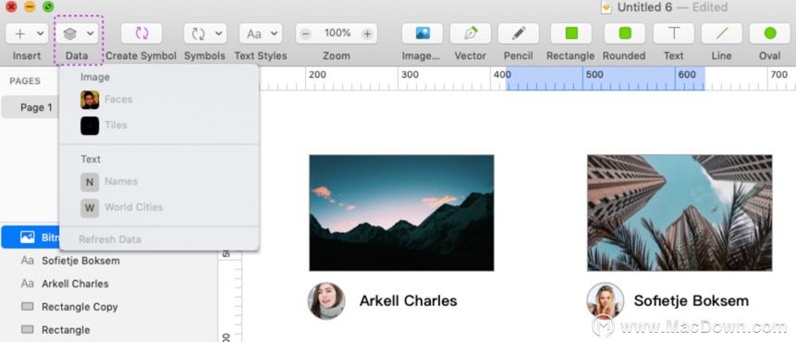Open the Insert dropdown arrow
Screen dimensions: 796x342
point(40,34)
